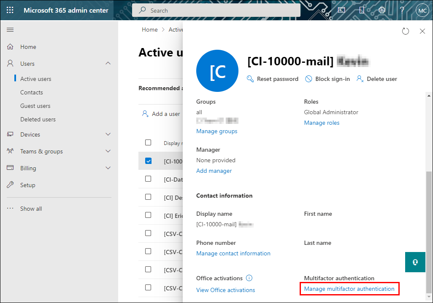Screen dimensions: 433x303
Task: Click View Office activations link
Action: [226, 290]
